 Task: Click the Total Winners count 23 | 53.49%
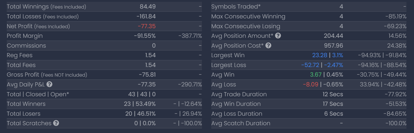click(x=140, y=104)
